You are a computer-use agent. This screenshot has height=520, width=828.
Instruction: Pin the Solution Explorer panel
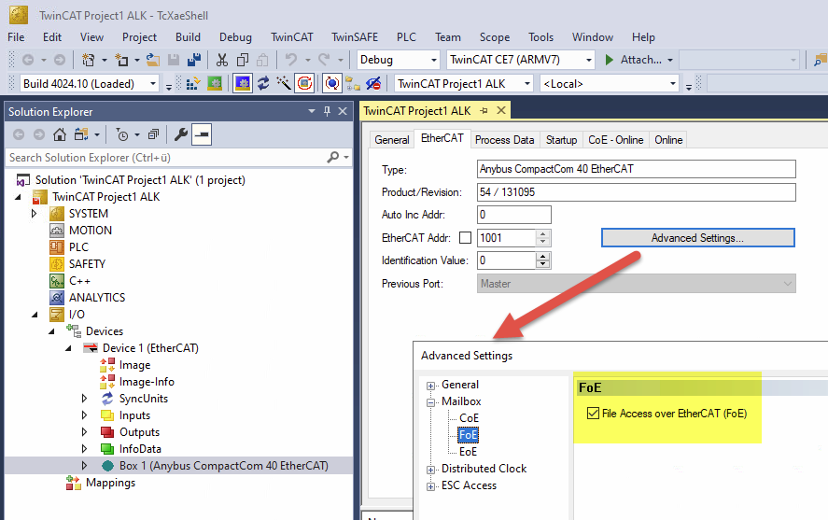(x=327, y=111)
